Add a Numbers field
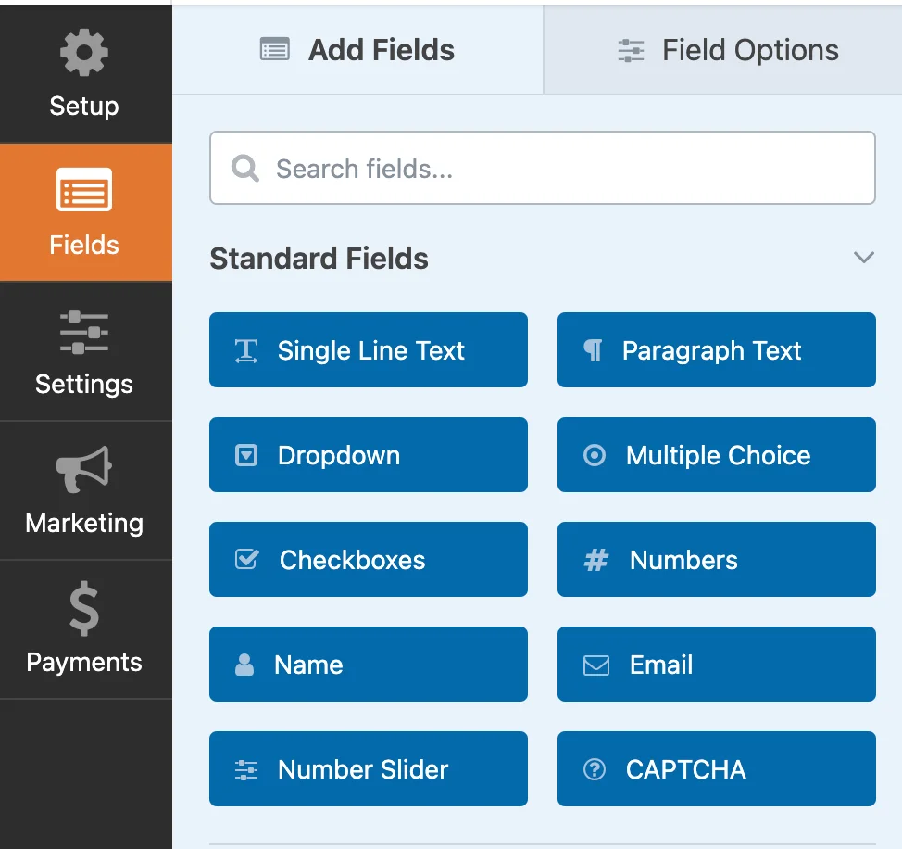 (716, 560)
